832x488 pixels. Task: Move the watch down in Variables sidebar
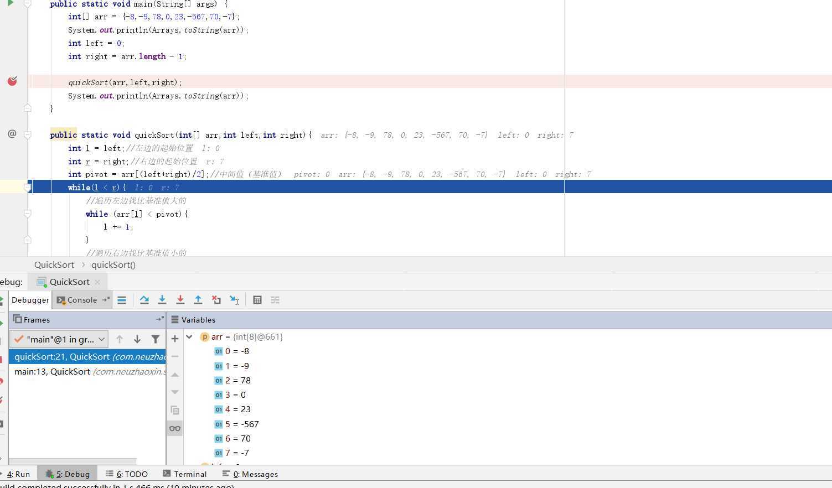(x=175, y=392)
